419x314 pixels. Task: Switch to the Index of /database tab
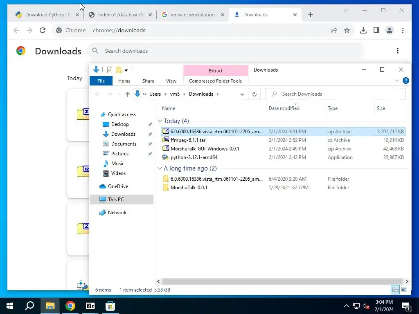(120, 15)
